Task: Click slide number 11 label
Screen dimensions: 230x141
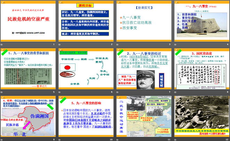Action: pos(169,140)
